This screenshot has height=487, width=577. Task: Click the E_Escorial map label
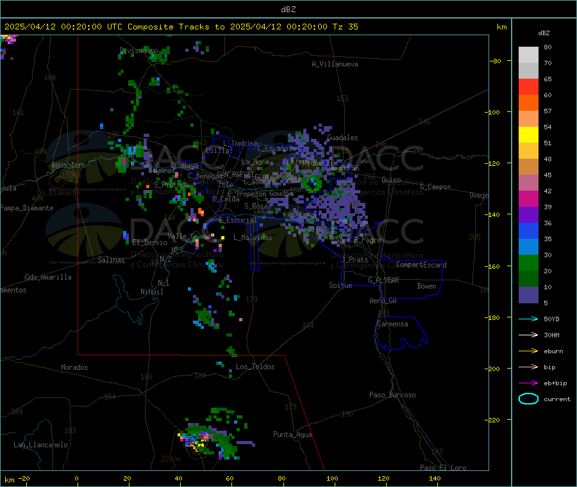238,220
